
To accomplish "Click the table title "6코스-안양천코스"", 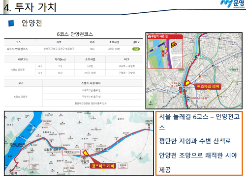I will pos(75,34).
